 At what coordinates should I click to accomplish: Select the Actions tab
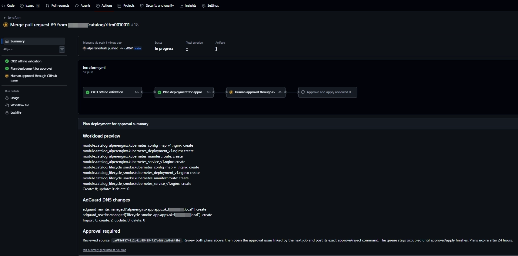point(104,5)
